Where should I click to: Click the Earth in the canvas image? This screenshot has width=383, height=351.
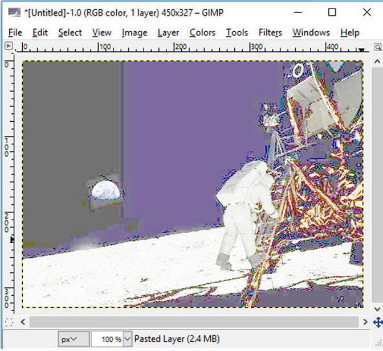click(x=106, y=191)
